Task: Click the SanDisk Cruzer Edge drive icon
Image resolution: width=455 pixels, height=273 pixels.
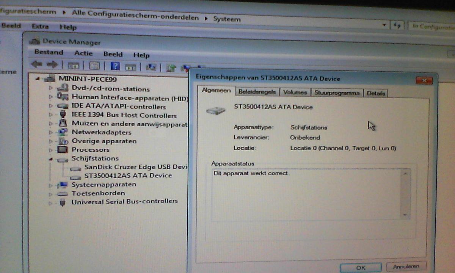Action: tap(76, 168)
